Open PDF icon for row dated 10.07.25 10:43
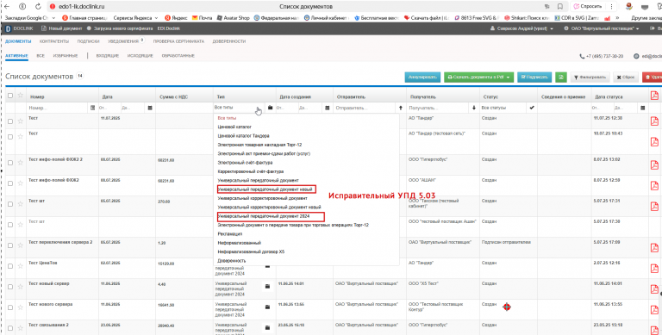This screenshot has width=662, height=335. (x=654, y=142)
